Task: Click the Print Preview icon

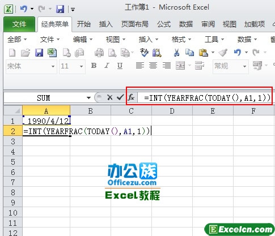Action: coord(112,53)
